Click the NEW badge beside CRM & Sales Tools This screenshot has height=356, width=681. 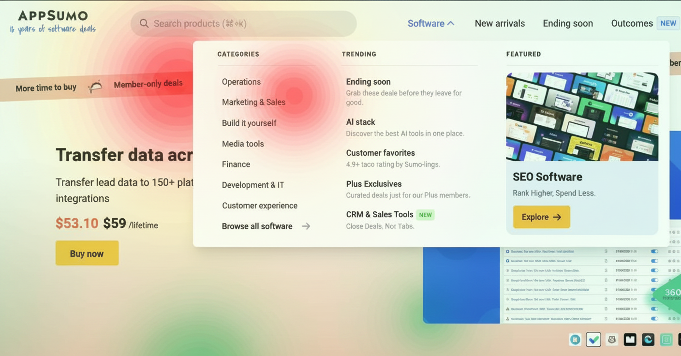coord(425,215)
